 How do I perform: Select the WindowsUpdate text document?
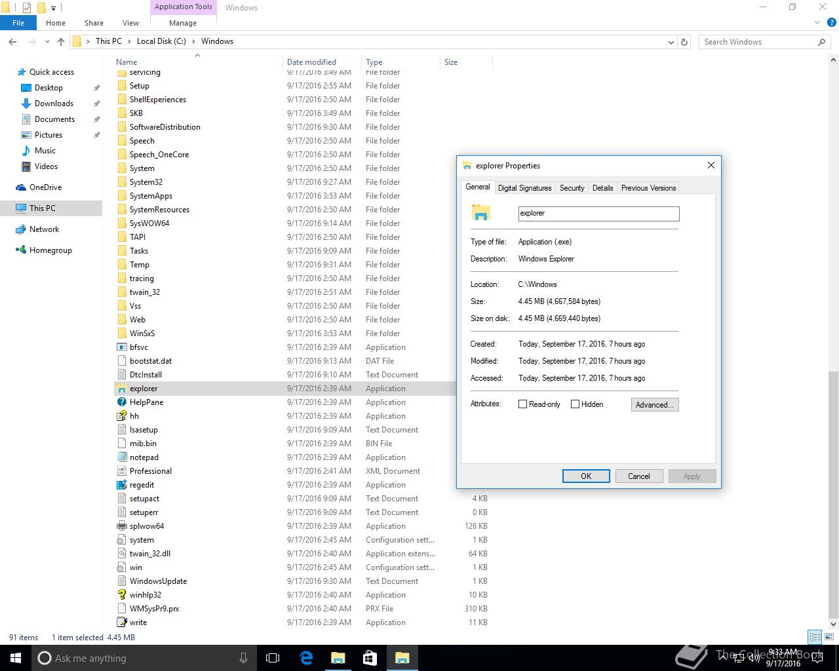pos(158,581)
